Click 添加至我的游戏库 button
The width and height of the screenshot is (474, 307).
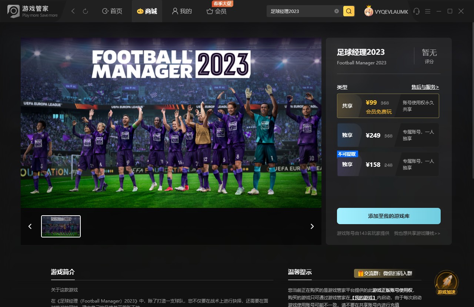point(389,216)
